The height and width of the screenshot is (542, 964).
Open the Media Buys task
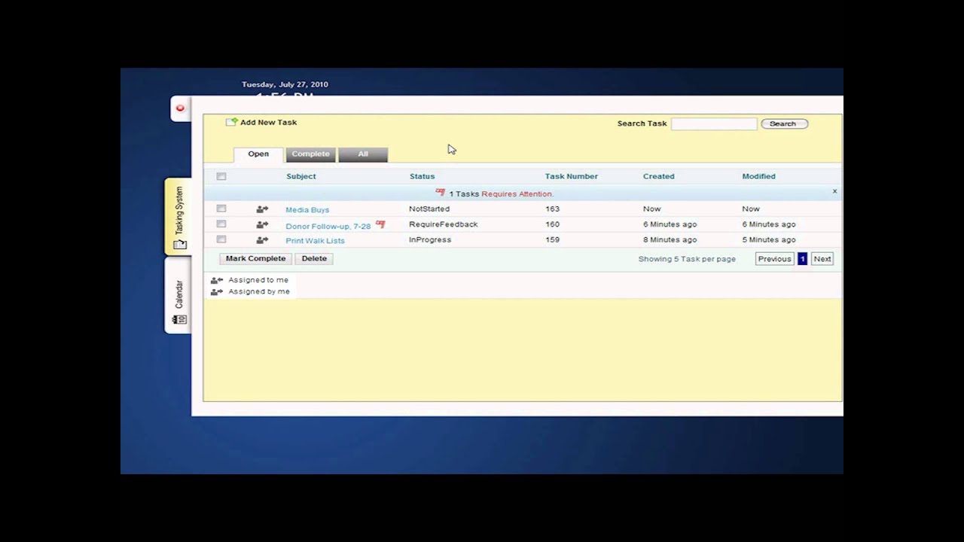click(x=307, y=210)
